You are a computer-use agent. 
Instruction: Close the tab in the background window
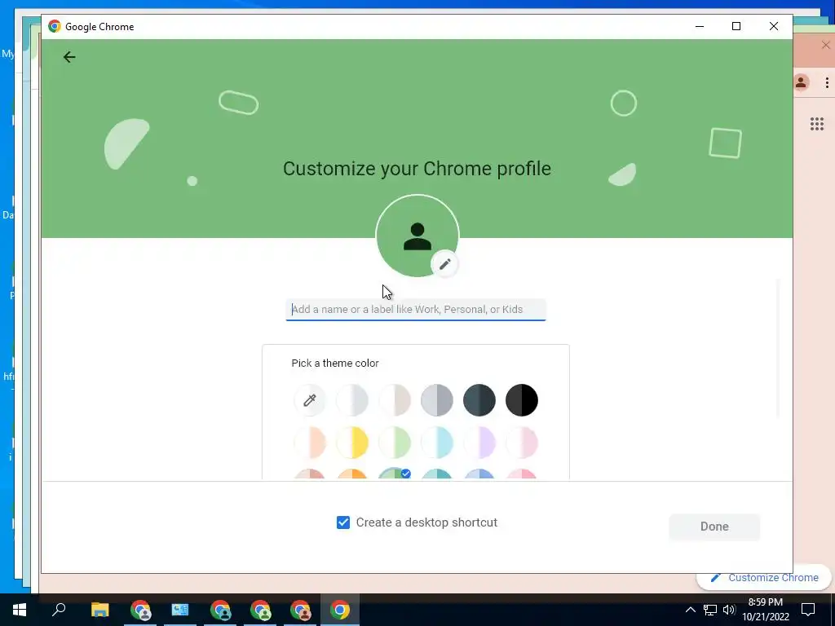pyautogui.click(x=825, y=46)
